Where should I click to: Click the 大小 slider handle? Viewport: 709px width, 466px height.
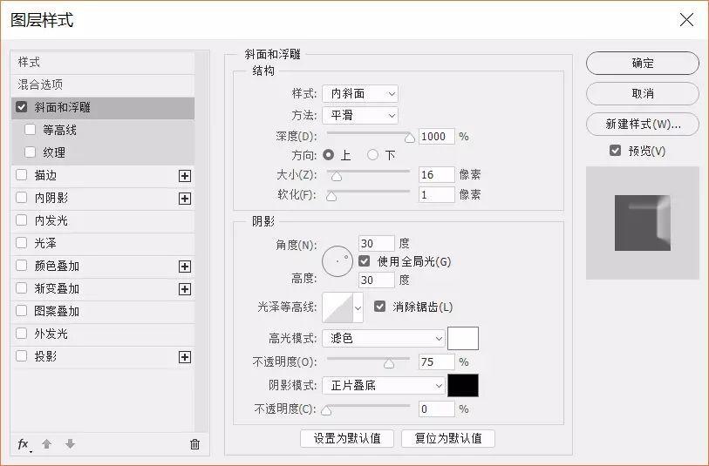pyautogui.click(x=337, y=176)
